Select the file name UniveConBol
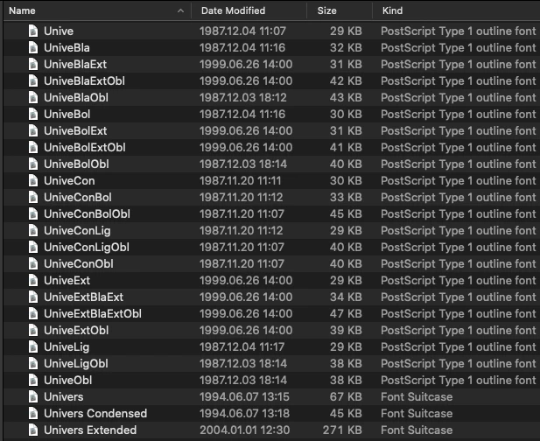This screenshot has height=441, width=540. pyautogui.click(x=78, y=197)
